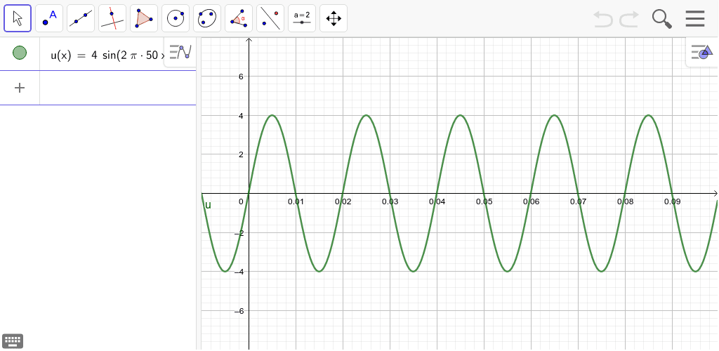
Task: Select the Move Graphics View tool
Action: click(x=334, y=18)
